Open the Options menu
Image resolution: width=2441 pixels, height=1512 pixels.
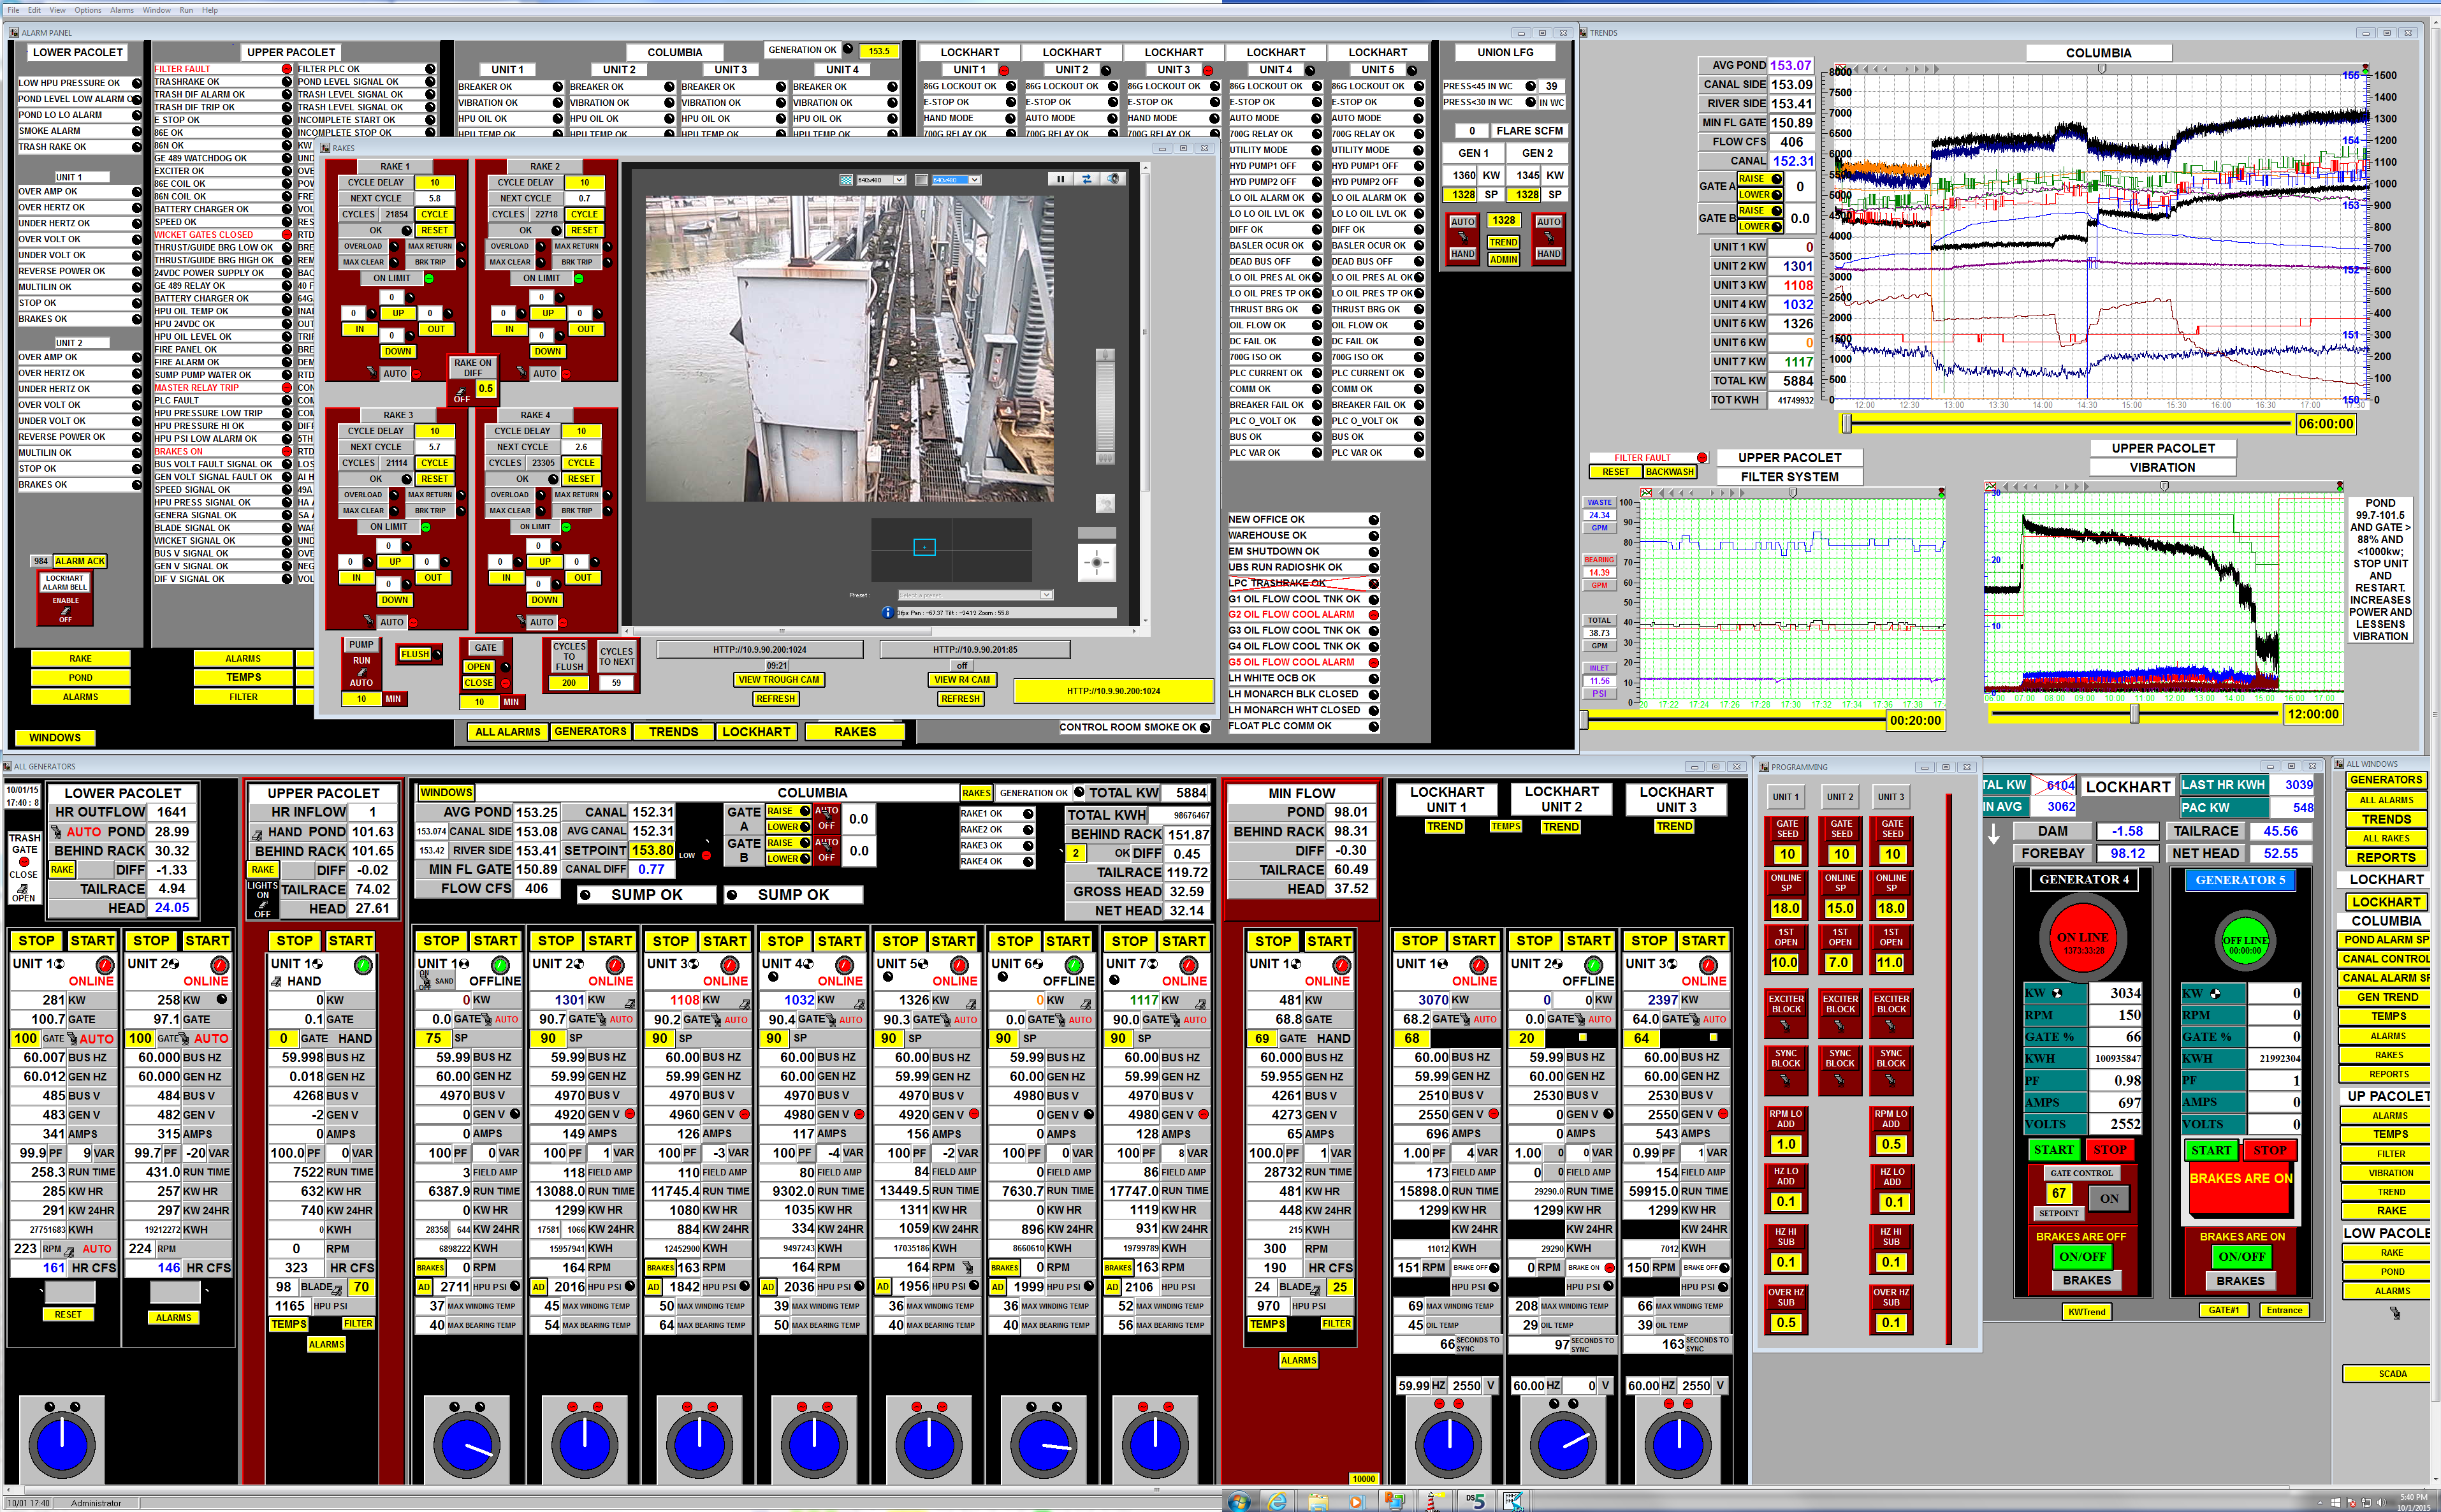[87, 10]
